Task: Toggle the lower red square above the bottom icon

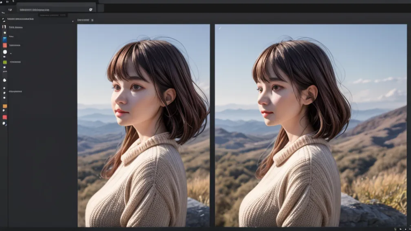Action: [5, 117]
